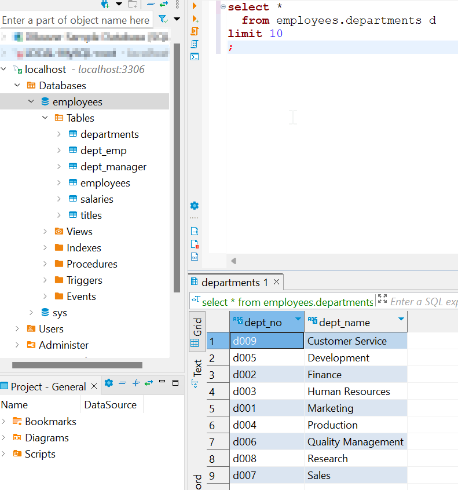Click Link with Editor arrows in navigator
This screenshot has height=490, width=458.
(163, 4)
